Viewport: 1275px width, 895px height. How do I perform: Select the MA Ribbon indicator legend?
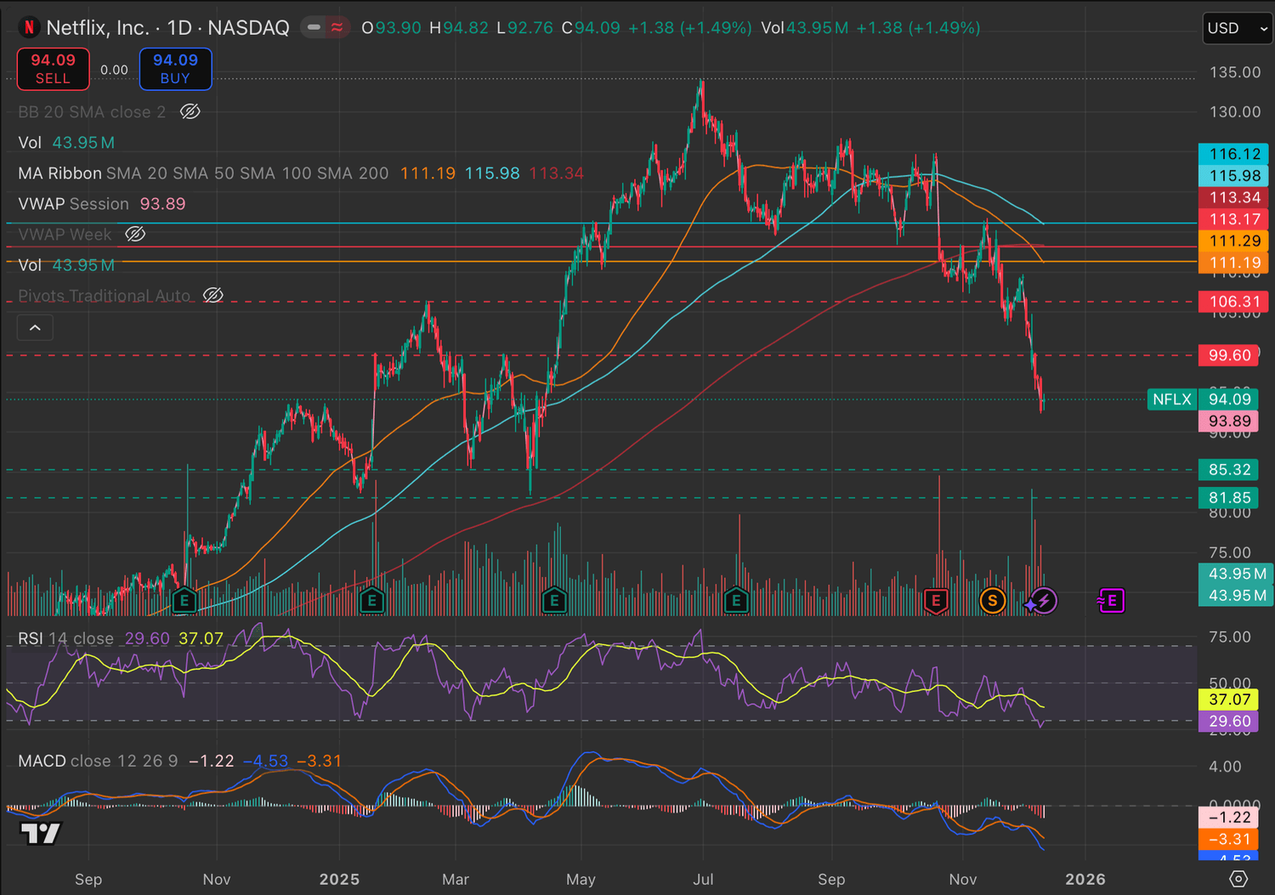point(59,173)
